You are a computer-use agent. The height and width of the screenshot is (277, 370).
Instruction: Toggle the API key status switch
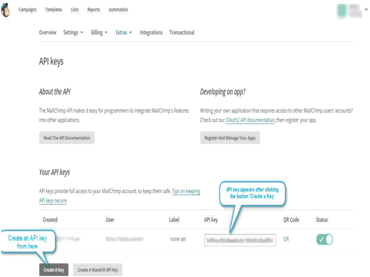coord(324,240)
